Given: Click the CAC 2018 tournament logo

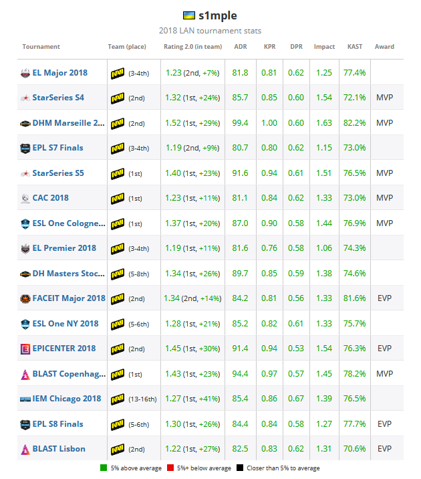Looking at the screenshot, I should [x=25, y=198].
